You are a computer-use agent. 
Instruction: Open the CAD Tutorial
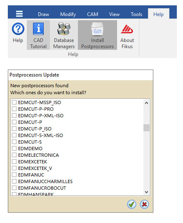click(x=38, y=35)
